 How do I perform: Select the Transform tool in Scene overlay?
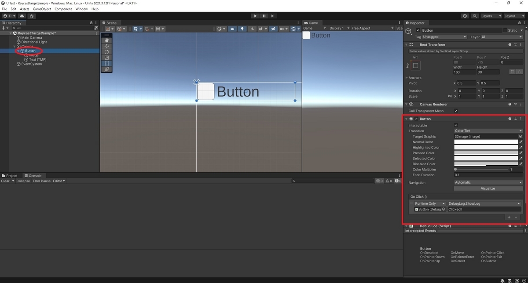click(106, 69)
